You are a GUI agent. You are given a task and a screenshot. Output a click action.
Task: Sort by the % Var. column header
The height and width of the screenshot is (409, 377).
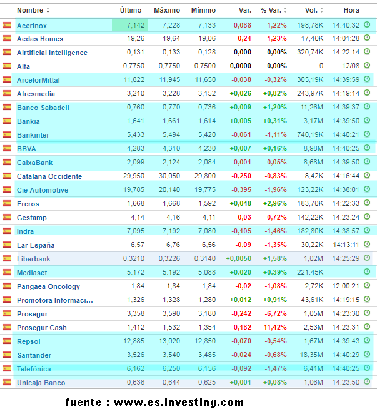[273, 11]
